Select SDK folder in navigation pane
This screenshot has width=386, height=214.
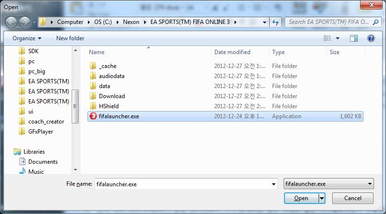pos(29,51)
